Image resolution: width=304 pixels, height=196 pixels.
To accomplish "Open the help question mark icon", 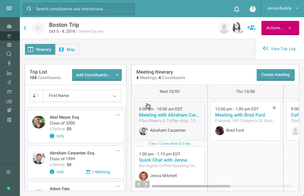I will pos(253,9).
